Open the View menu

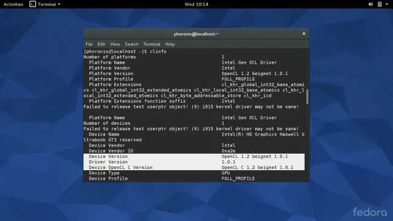click(x=115, y=44)
